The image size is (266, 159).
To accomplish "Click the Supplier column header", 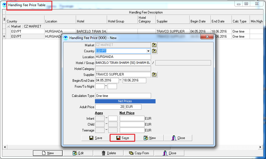I will [172, 21].
